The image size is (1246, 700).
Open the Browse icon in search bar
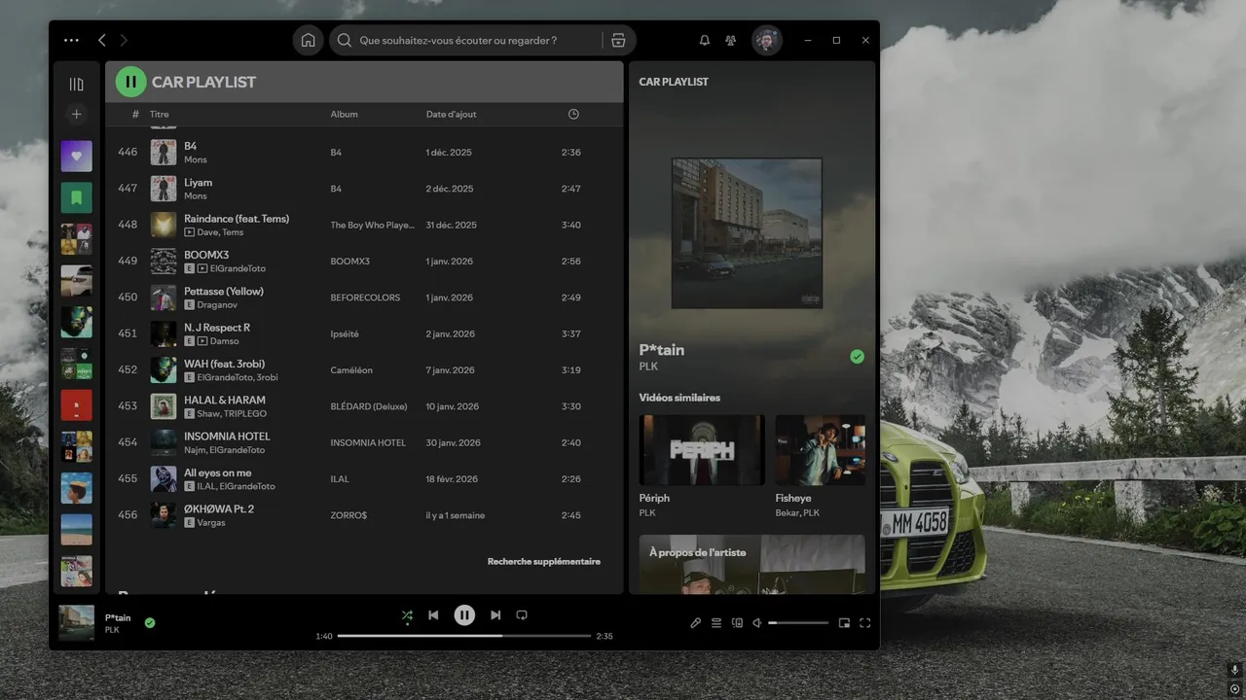click(618, 40)
